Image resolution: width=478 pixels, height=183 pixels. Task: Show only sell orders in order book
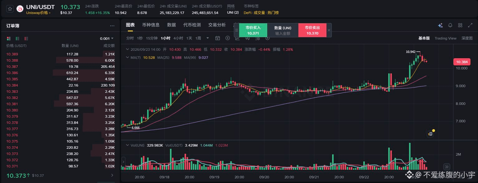click(x=26, y=39)
